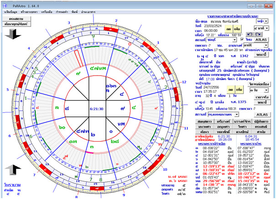
Task: Open the หญิง gender dropdown
Action: (266, 21)
